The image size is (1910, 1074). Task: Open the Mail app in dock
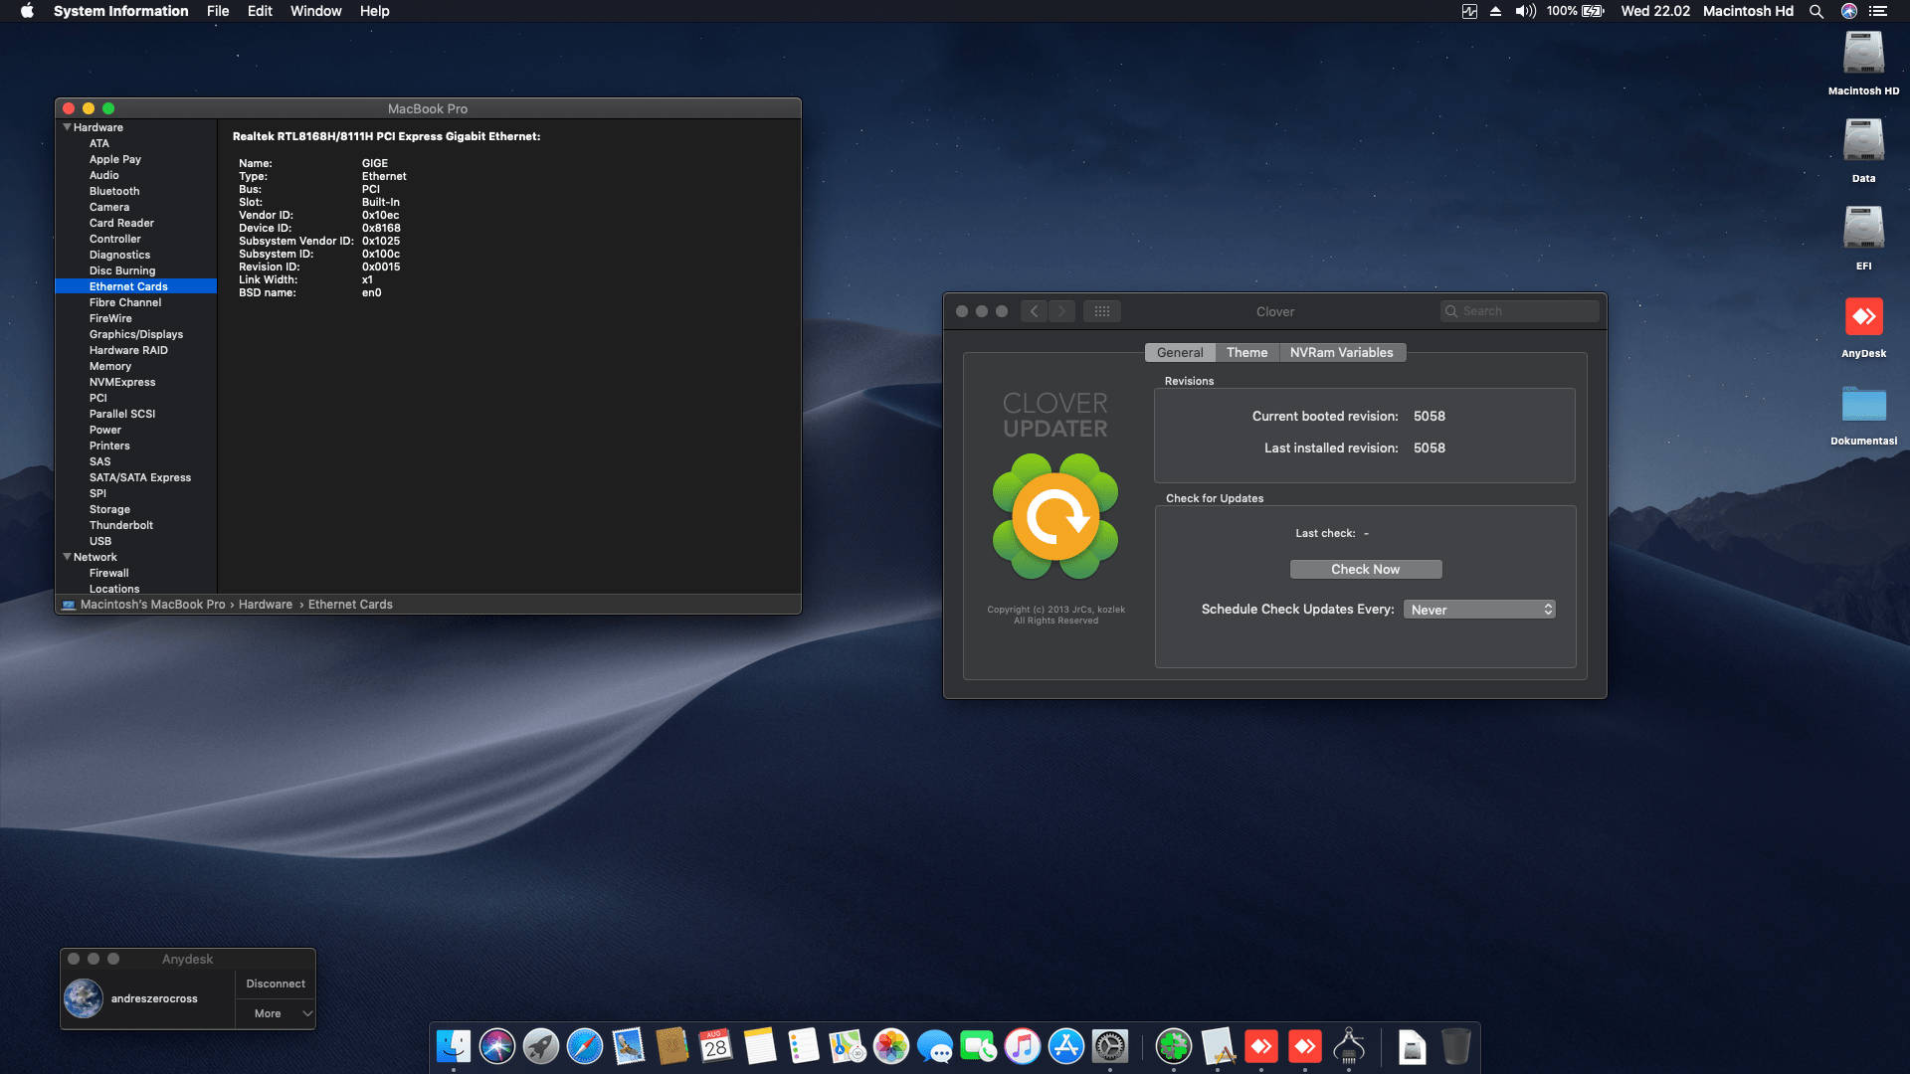(629, 1046)
